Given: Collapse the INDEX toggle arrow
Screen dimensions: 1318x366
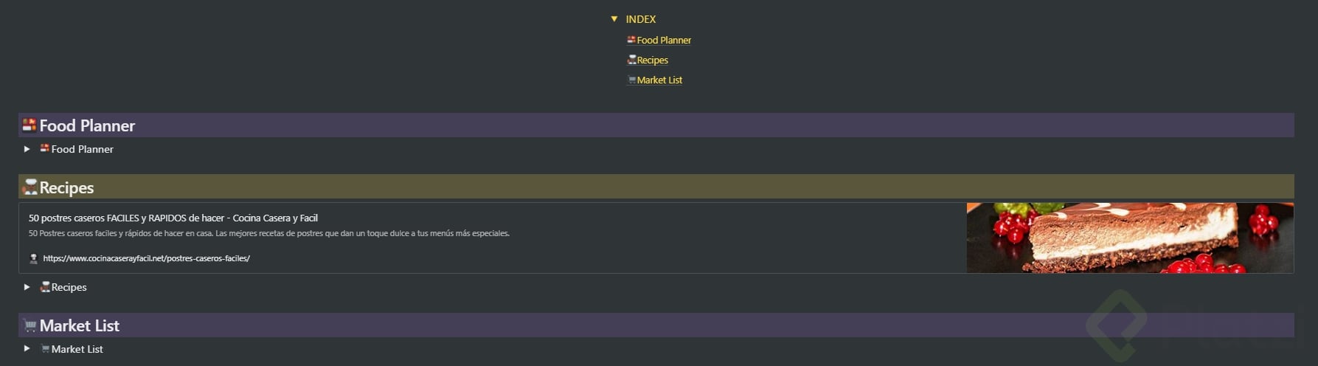Looking at the screenshot, I should (x=614, y=19).
